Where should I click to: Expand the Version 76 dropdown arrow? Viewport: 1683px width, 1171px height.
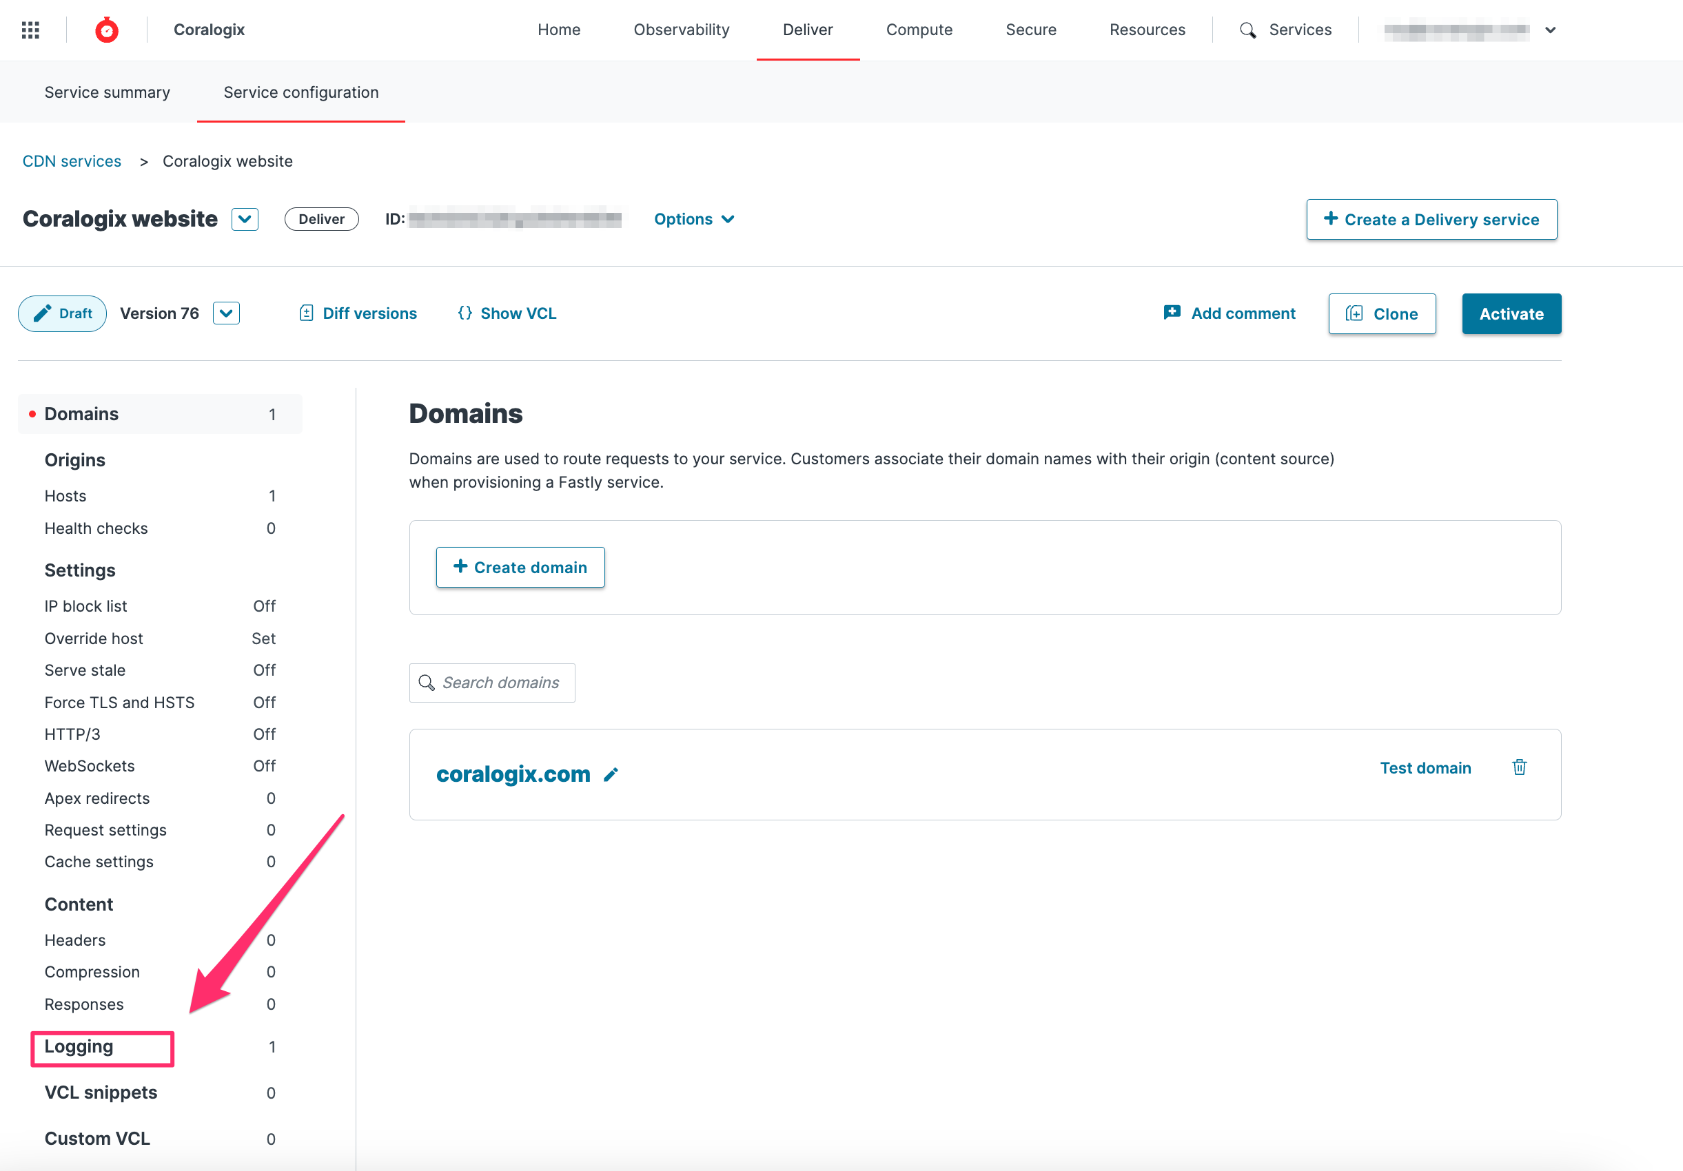point(227,313)
